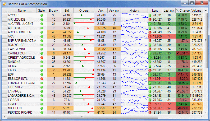210x121 pixels.
Task: Select the row header of ACCOR
Action: 5,15
